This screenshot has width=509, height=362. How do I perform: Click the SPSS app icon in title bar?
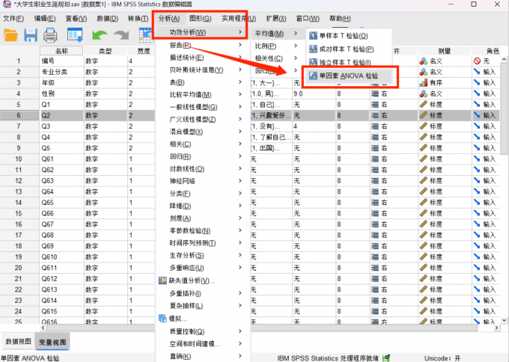[7, 4]
